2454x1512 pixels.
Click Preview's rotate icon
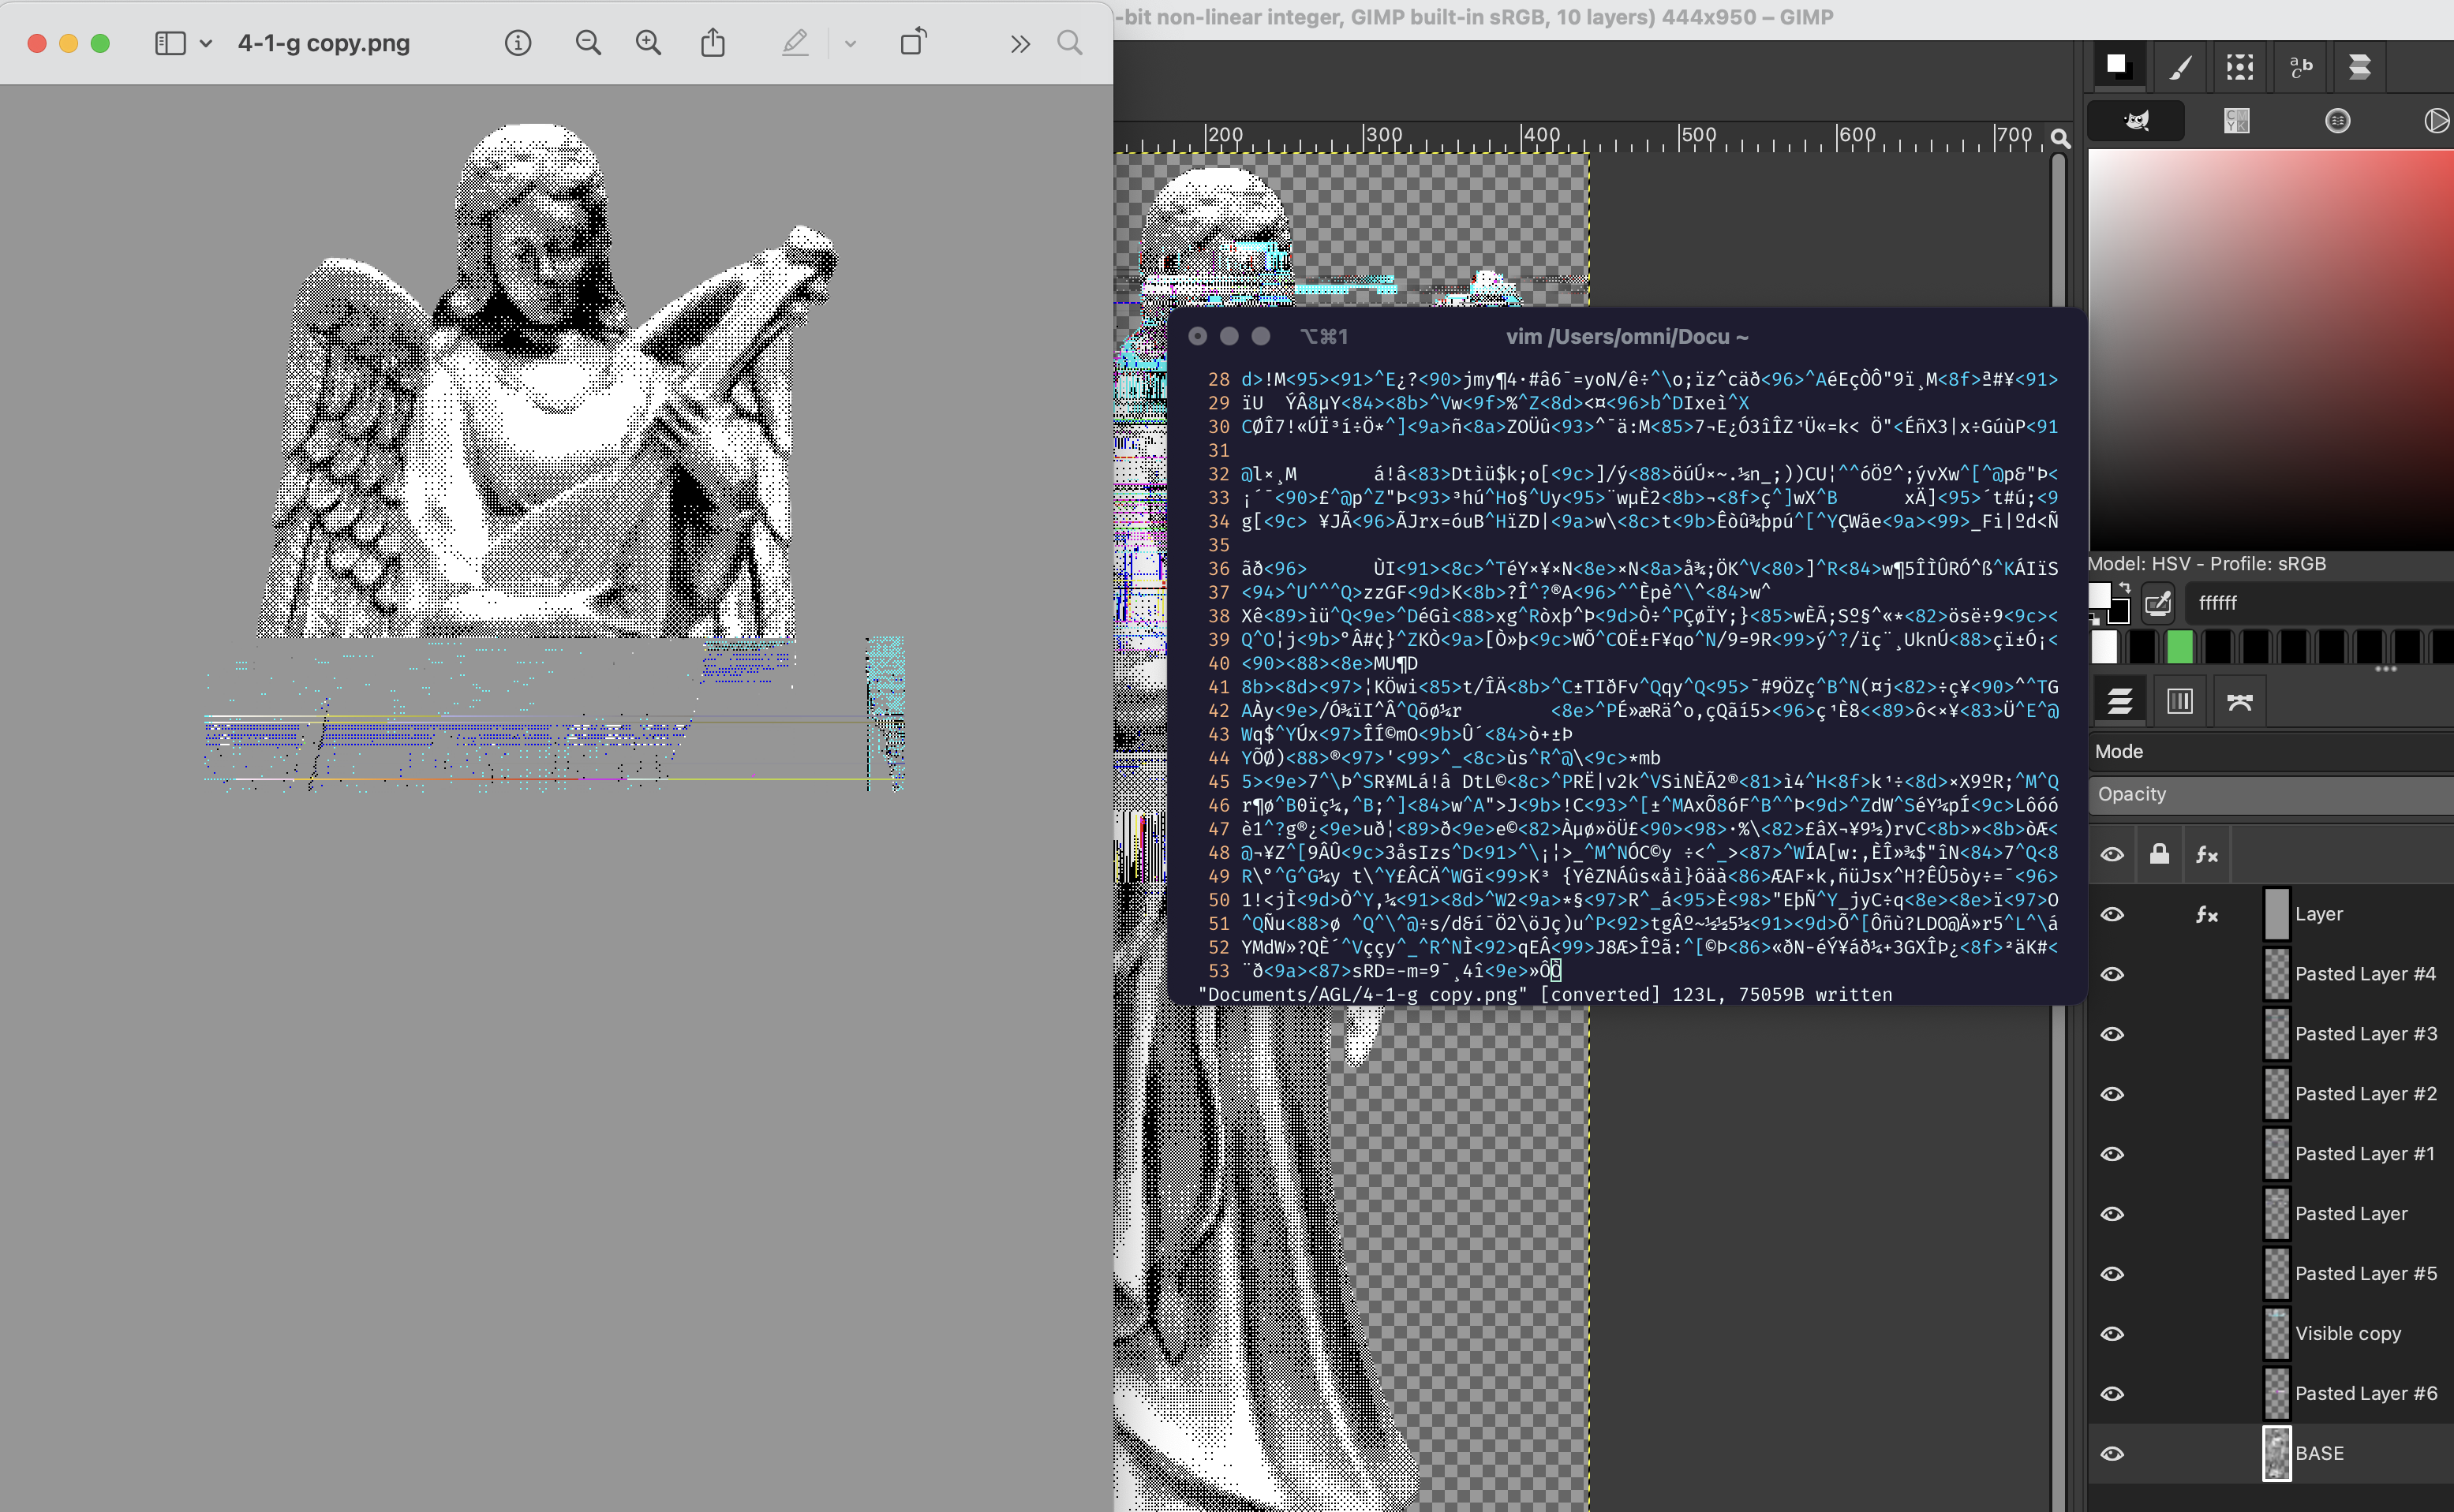912,43
